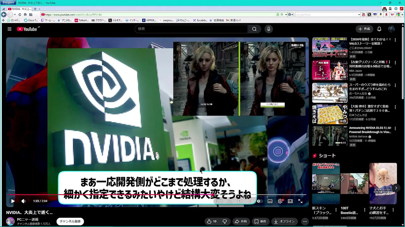
Task: Open the 拡張機能 bookmark
Action: [216, 20]
